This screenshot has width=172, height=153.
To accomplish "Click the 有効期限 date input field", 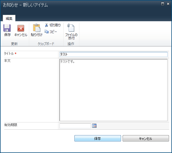I will point(75,126).
